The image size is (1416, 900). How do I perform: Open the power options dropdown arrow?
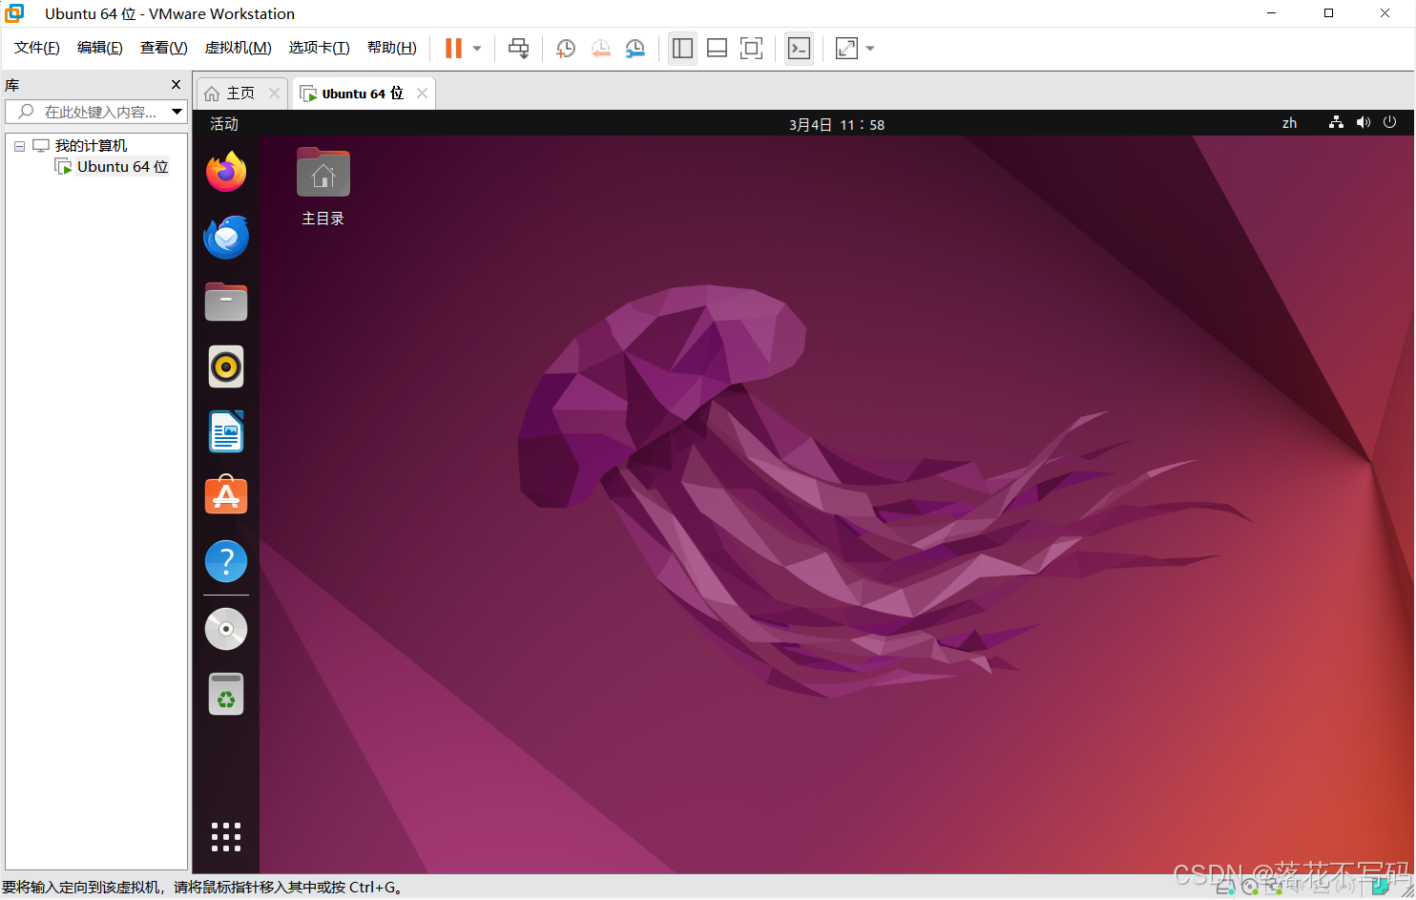point(477,49)
